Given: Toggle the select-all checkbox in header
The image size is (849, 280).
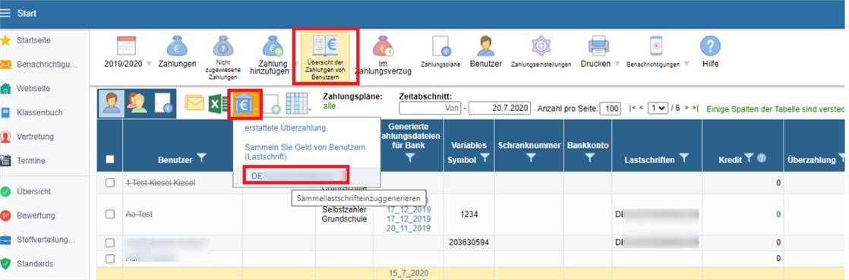Looking at the screenshot, I should (x=110, y=159).
